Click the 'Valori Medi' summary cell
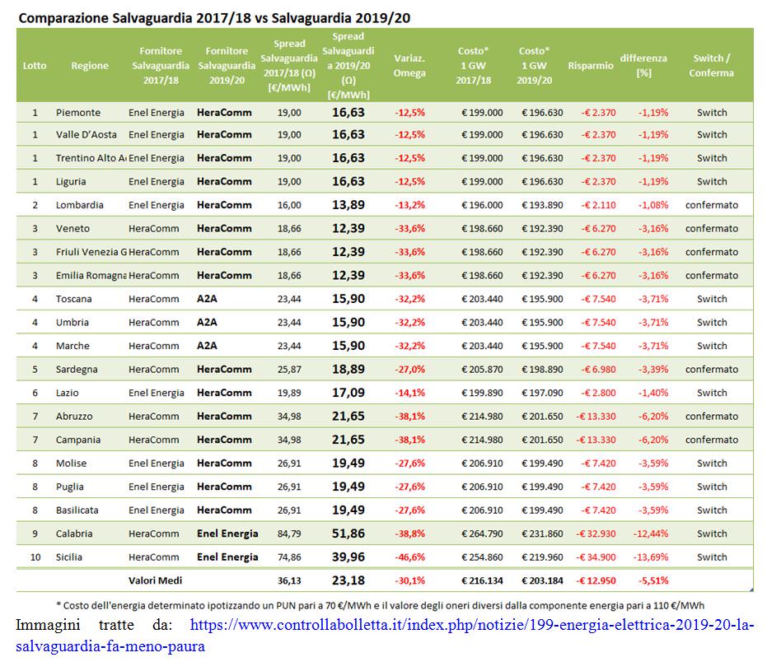Image resolution: width=767 pixels, height=671 pixels. [156, 580]
